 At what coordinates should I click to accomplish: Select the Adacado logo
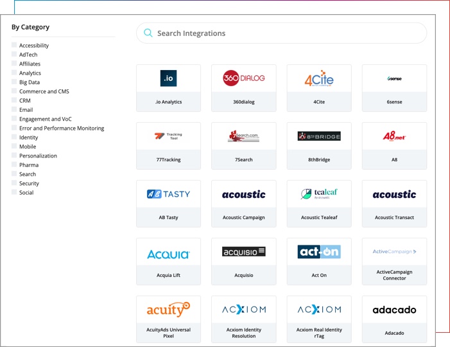click(x=394, y=310)
